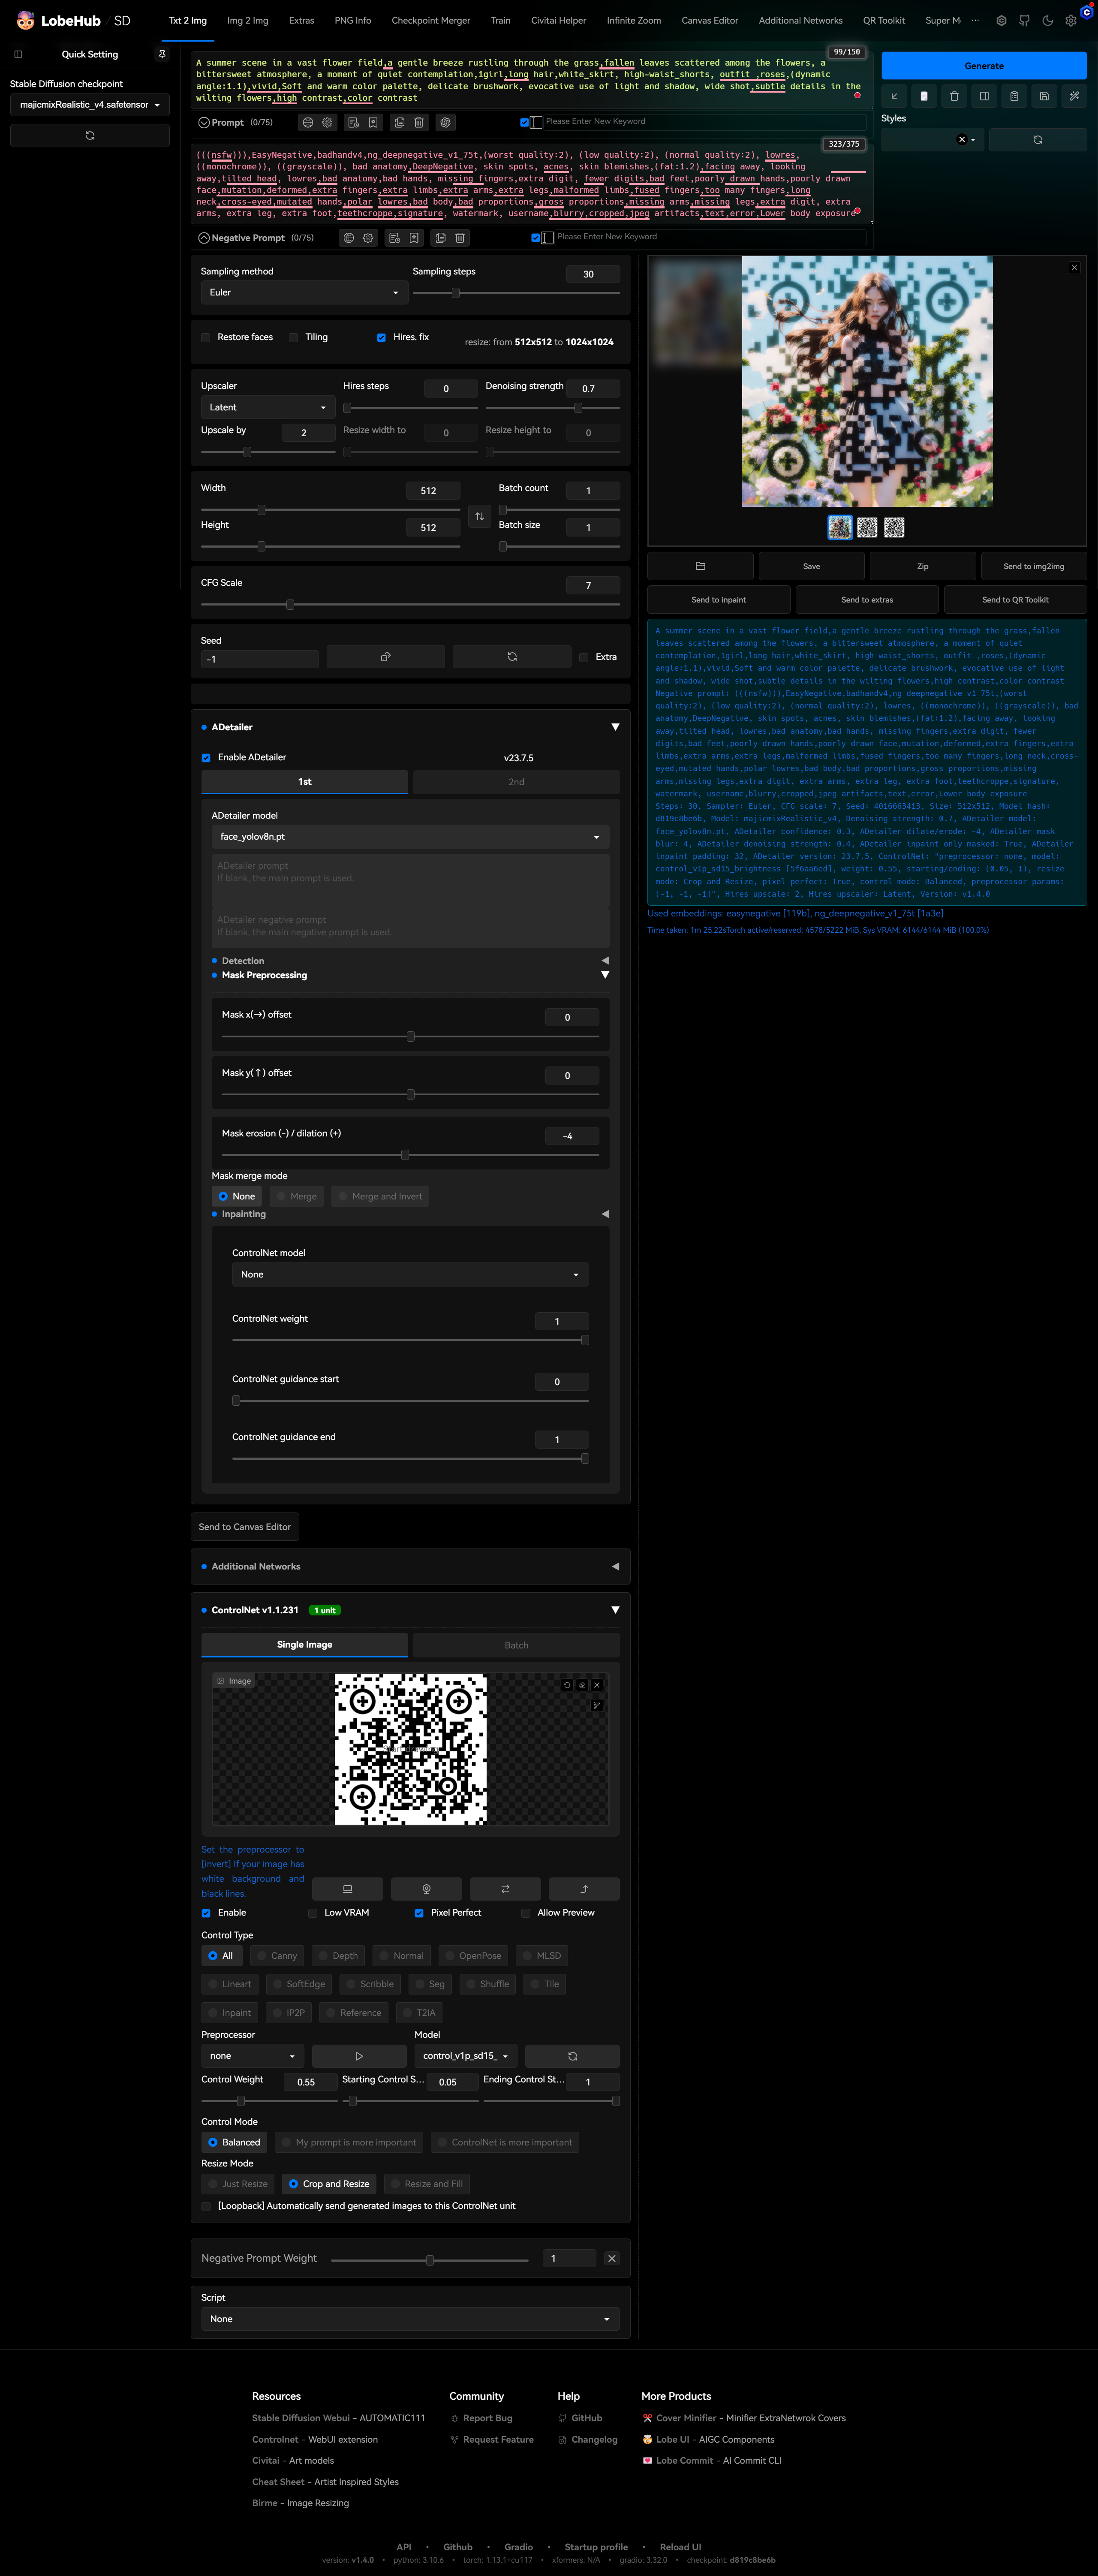Open the webcam icon in ControlNet
The image size is (1098, 2576).
[x=426, y=1889]
